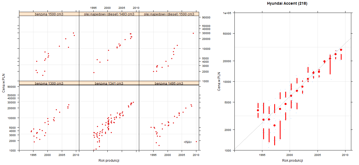Select the 'olej napedowy (diesel) 1493 cm3' header
The height and width of the screenshot is (165, 359).
pos(109,14)
